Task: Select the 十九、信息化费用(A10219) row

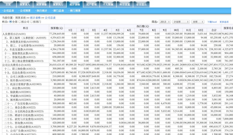Action: (20, 73)
